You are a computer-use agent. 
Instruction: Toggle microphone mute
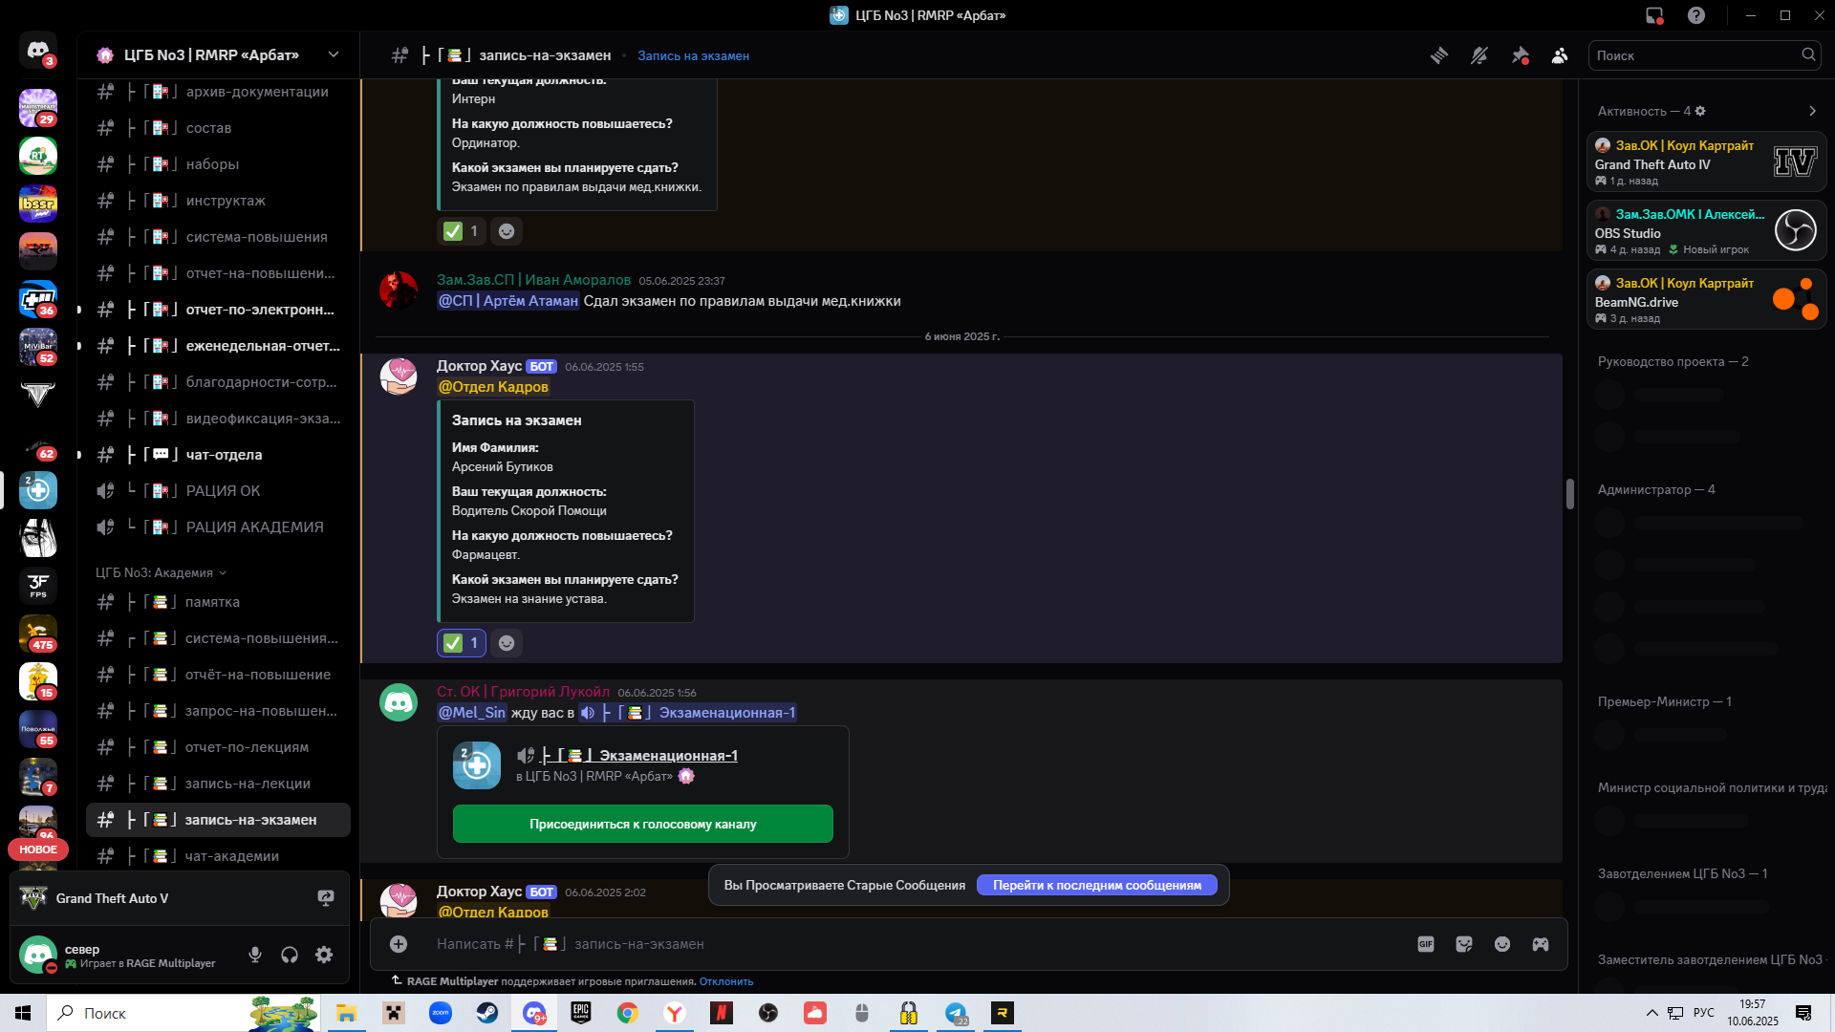click(255, 955)
